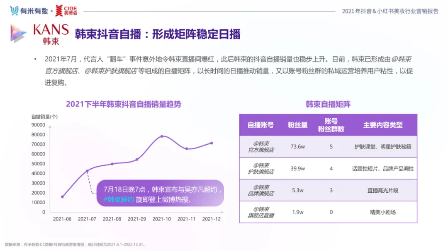Click the @韩束品牌旗舰店 table cell
This screenshot has width=448, height=251.
coord(261,190)
